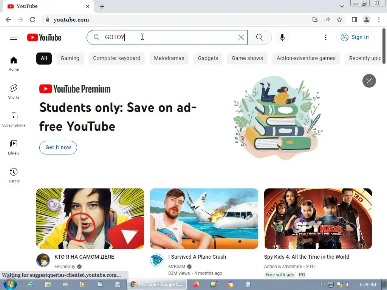Bookmark this page with the star
This screenshot has width=387, height=290.
[339, 20]
